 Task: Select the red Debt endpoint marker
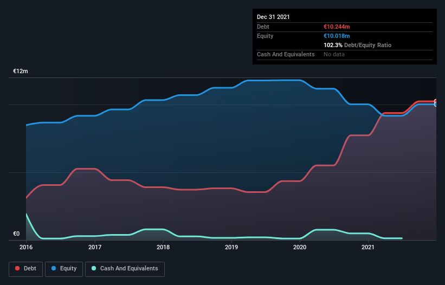click(x=436, y=101)
